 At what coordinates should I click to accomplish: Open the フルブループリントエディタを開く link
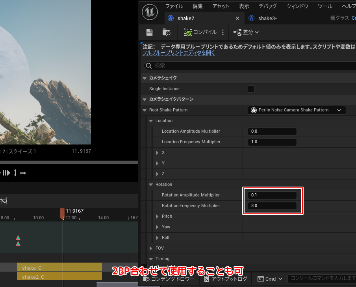178,53
